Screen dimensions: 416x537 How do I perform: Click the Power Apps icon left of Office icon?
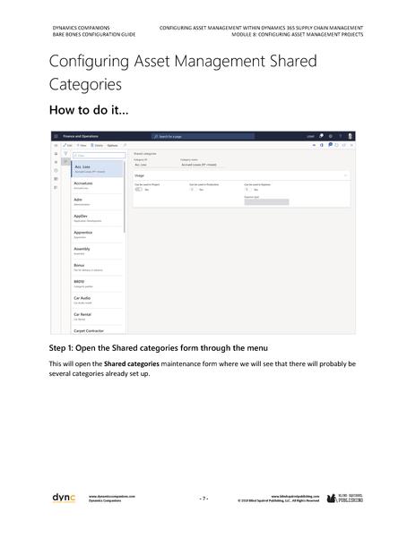(x=314, y=145)
